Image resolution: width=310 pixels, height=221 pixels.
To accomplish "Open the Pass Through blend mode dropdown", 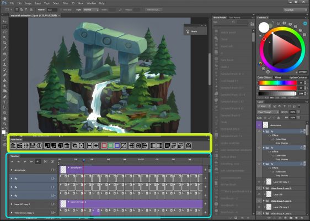I will click(268, 112).
